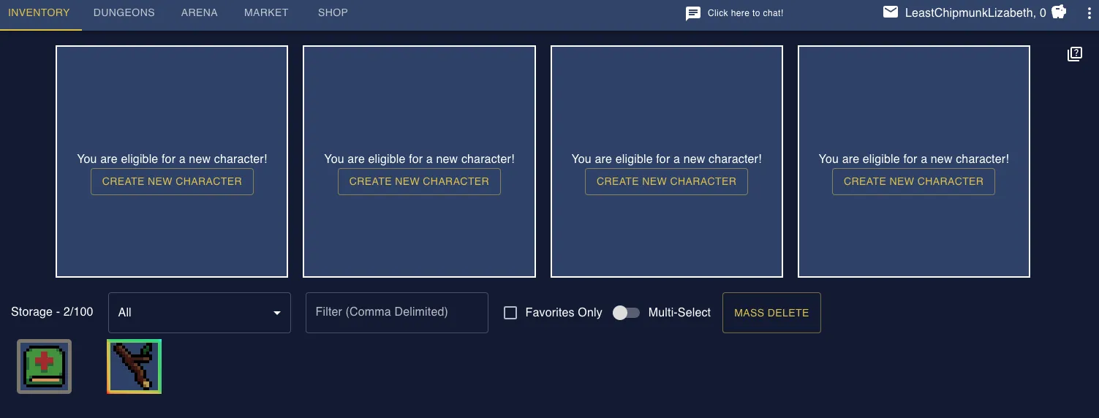Click the chat bubble icon
The height and width of the screenshot is (418, 1099).
[x=693, y=13]
